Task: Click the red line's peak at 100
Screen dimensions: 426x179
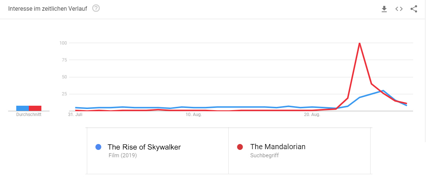Action: 359,43
